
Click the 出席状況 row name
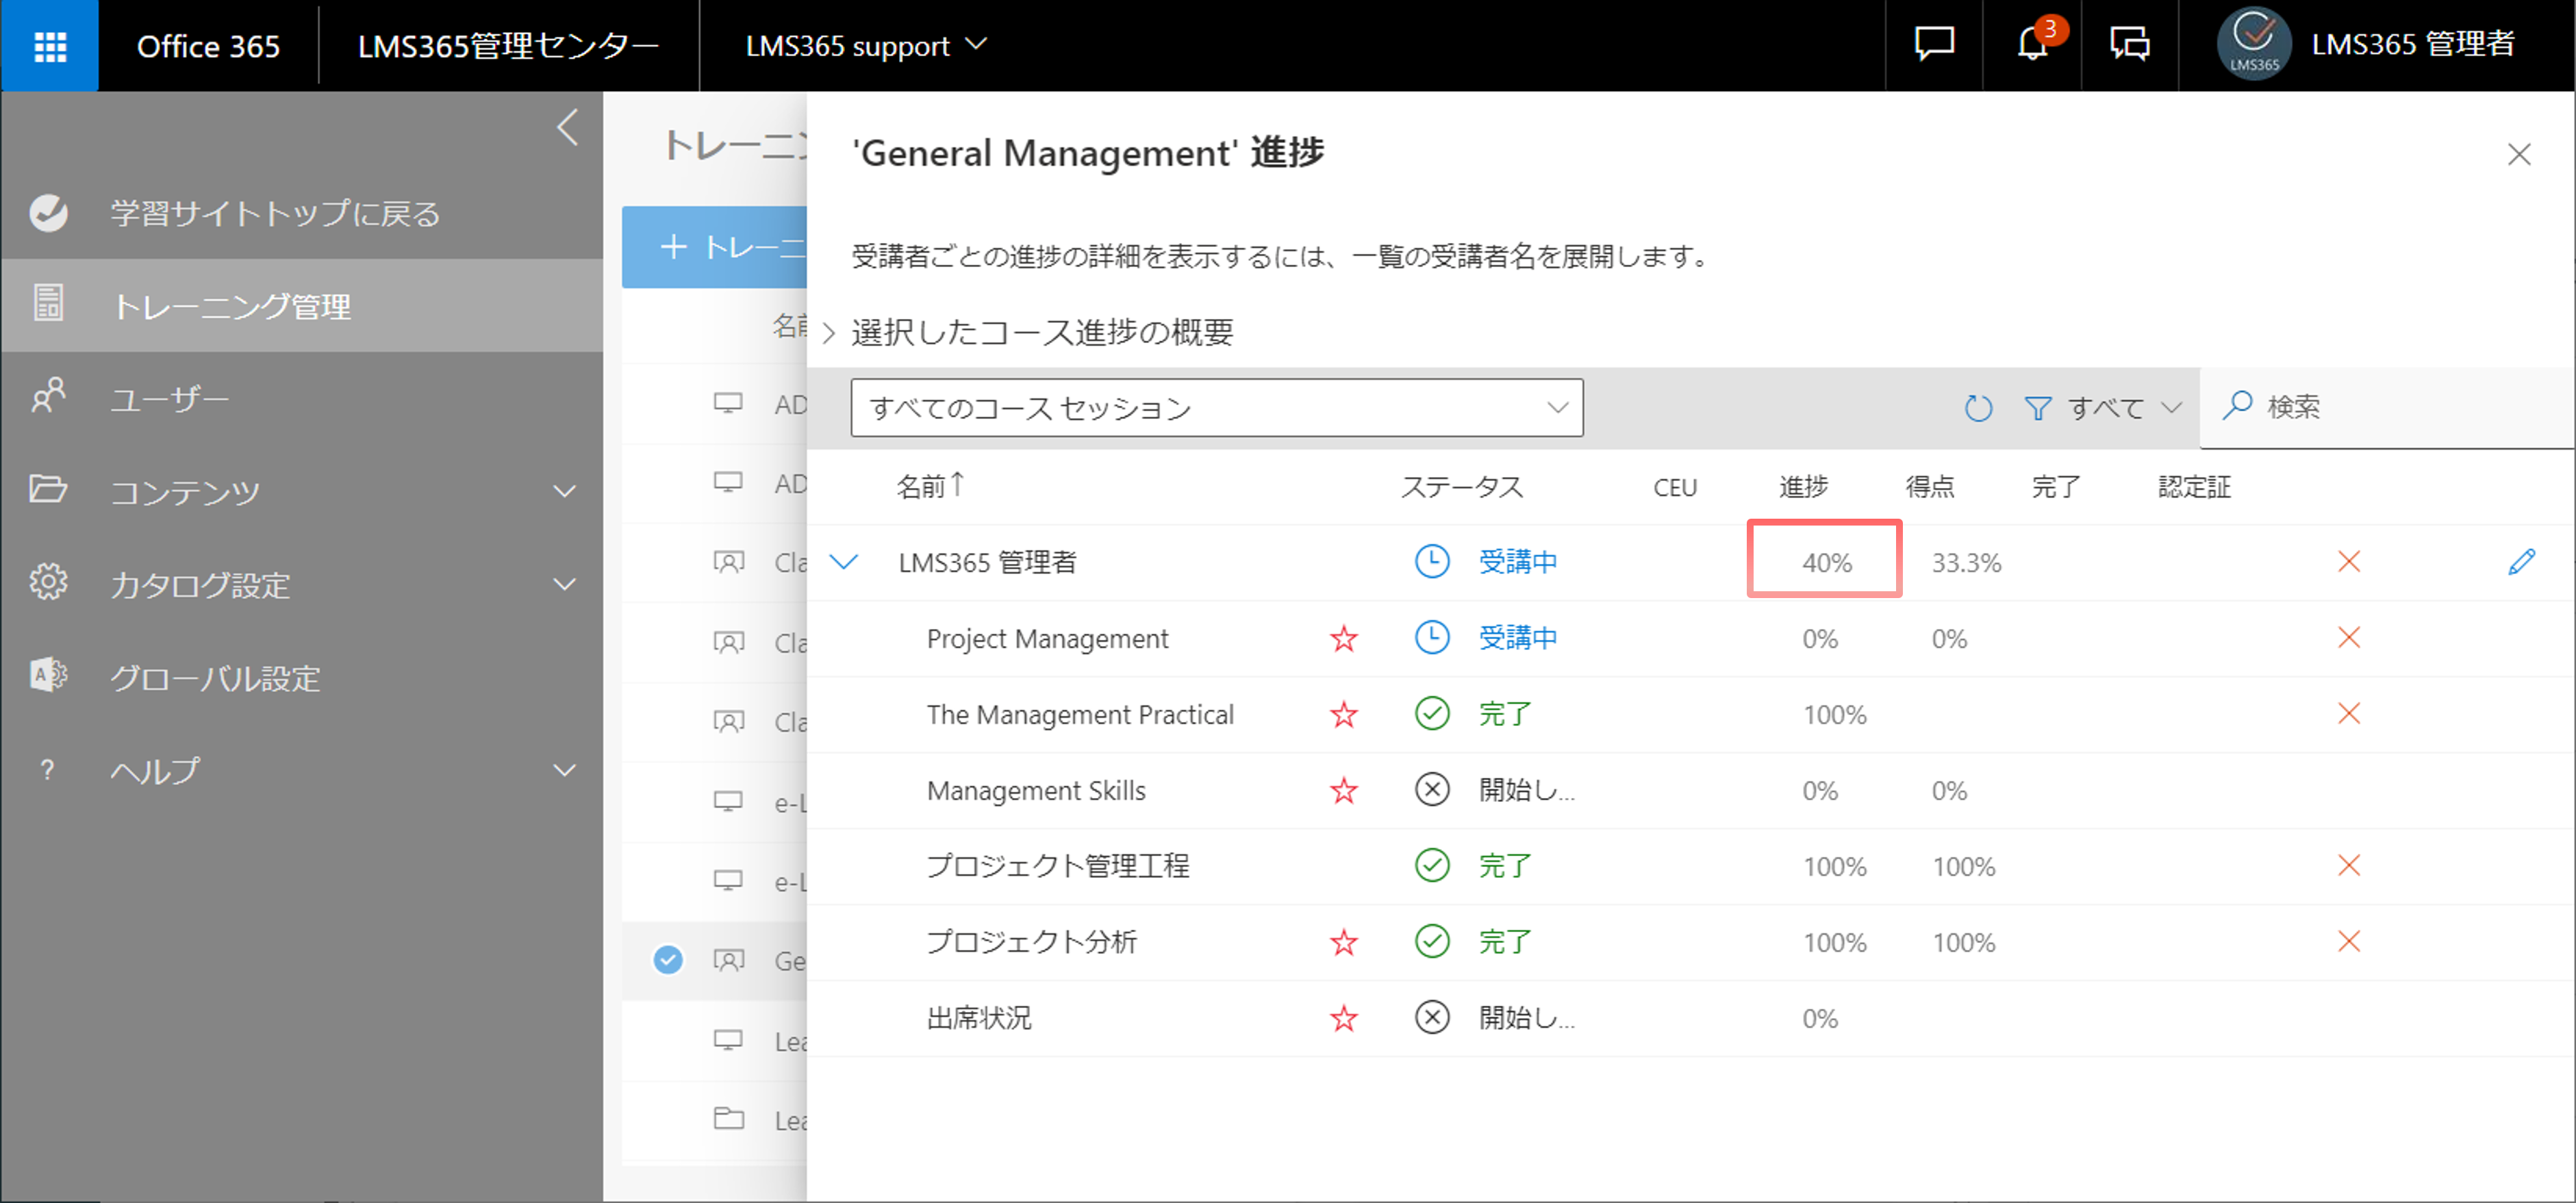pos(979,1018)
